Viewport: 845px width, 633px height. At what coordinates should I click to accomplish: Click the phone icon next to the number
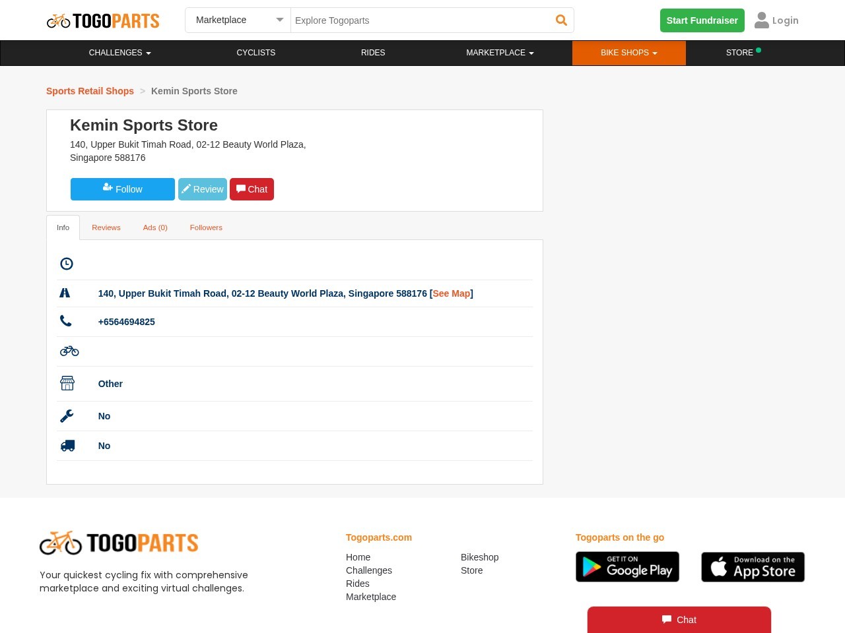point(66,320)
